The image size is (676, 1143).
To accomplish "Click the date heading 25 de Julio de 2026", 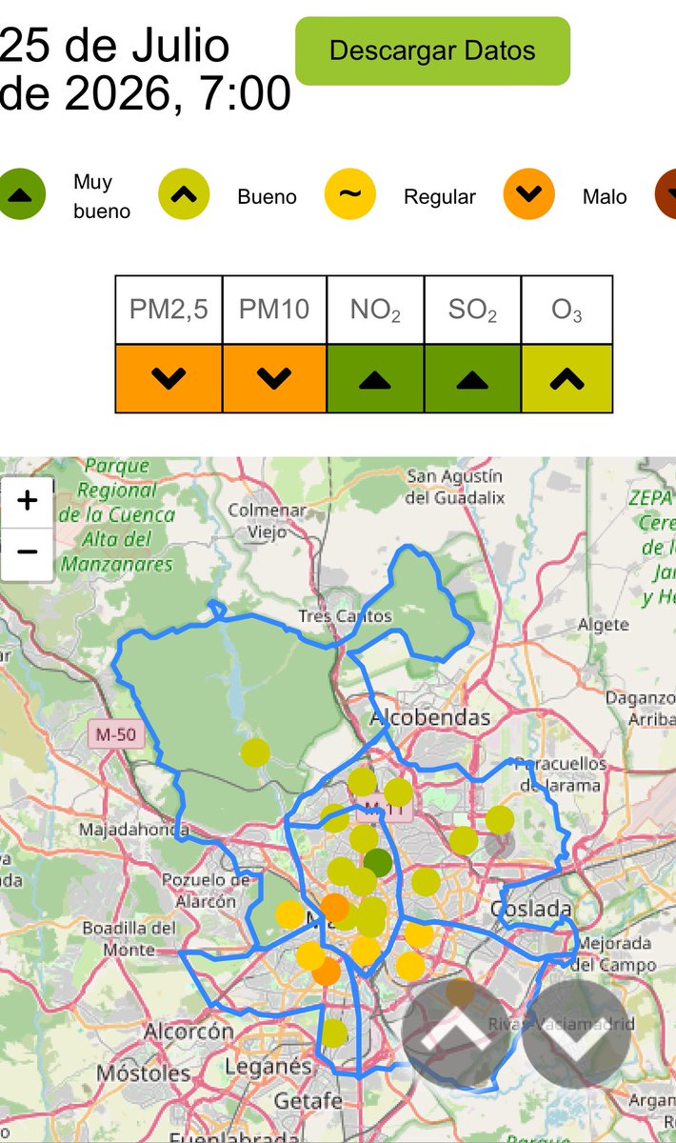I will tap(145, 70).
